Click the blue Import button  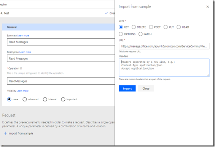point(127,89)
